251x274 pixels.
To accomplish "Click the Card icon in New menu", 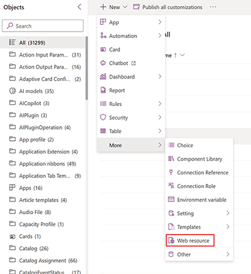I will coord(103,49).
